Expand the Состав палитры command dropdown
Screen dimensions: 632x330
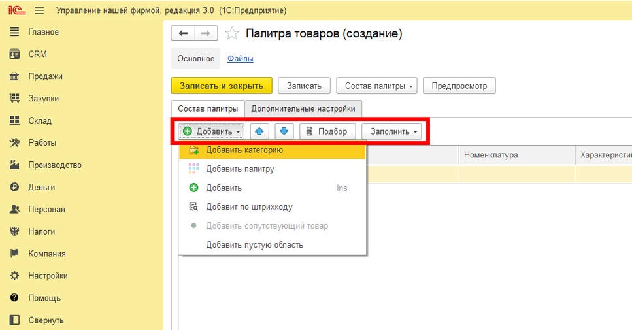377,86
